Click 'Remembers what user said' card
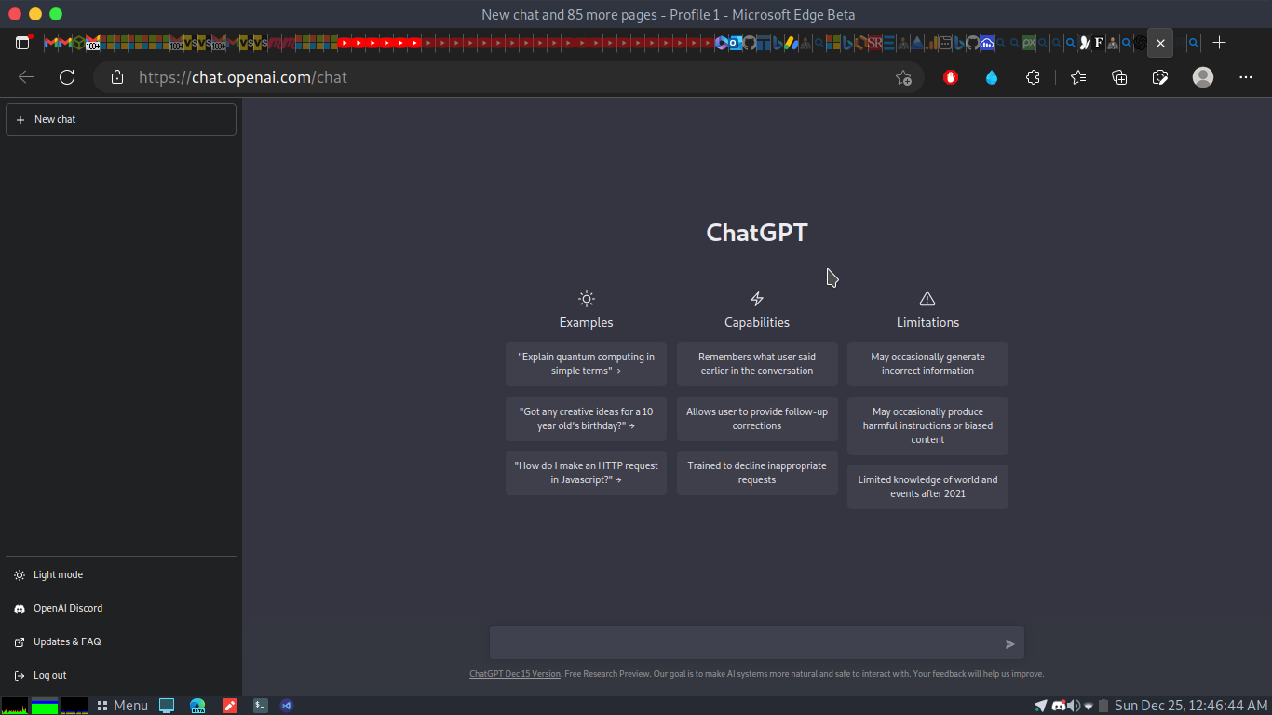 coord(757,364)
